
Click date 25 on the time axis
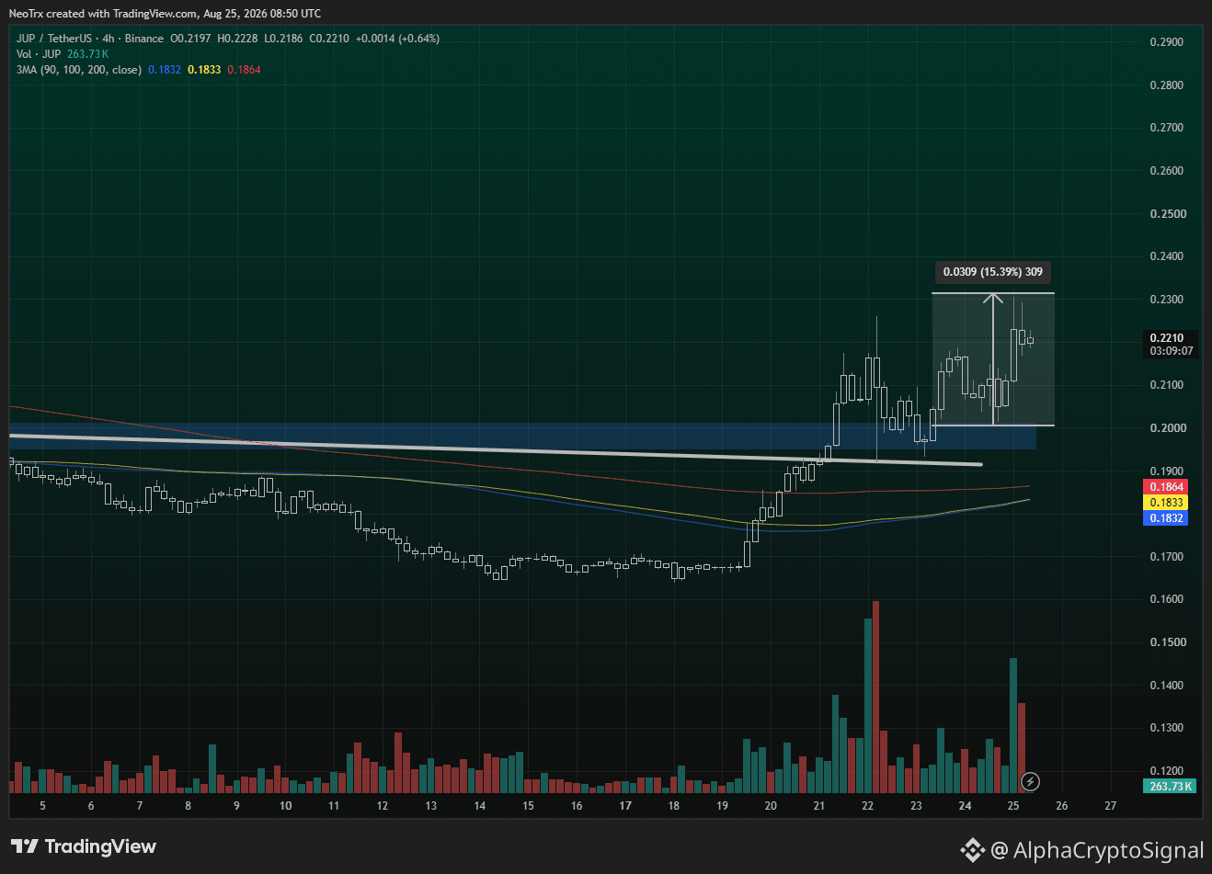coord(1013,806)
